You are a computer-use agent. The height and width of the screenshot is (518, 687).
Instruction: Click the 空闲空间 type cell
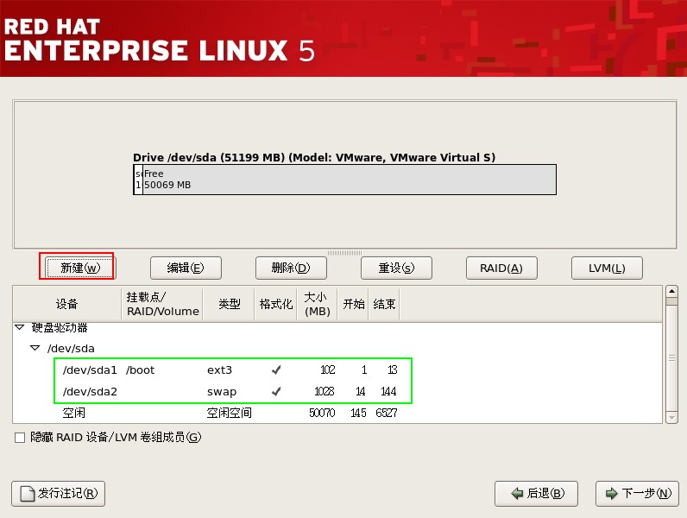click(x=230, y=413)
